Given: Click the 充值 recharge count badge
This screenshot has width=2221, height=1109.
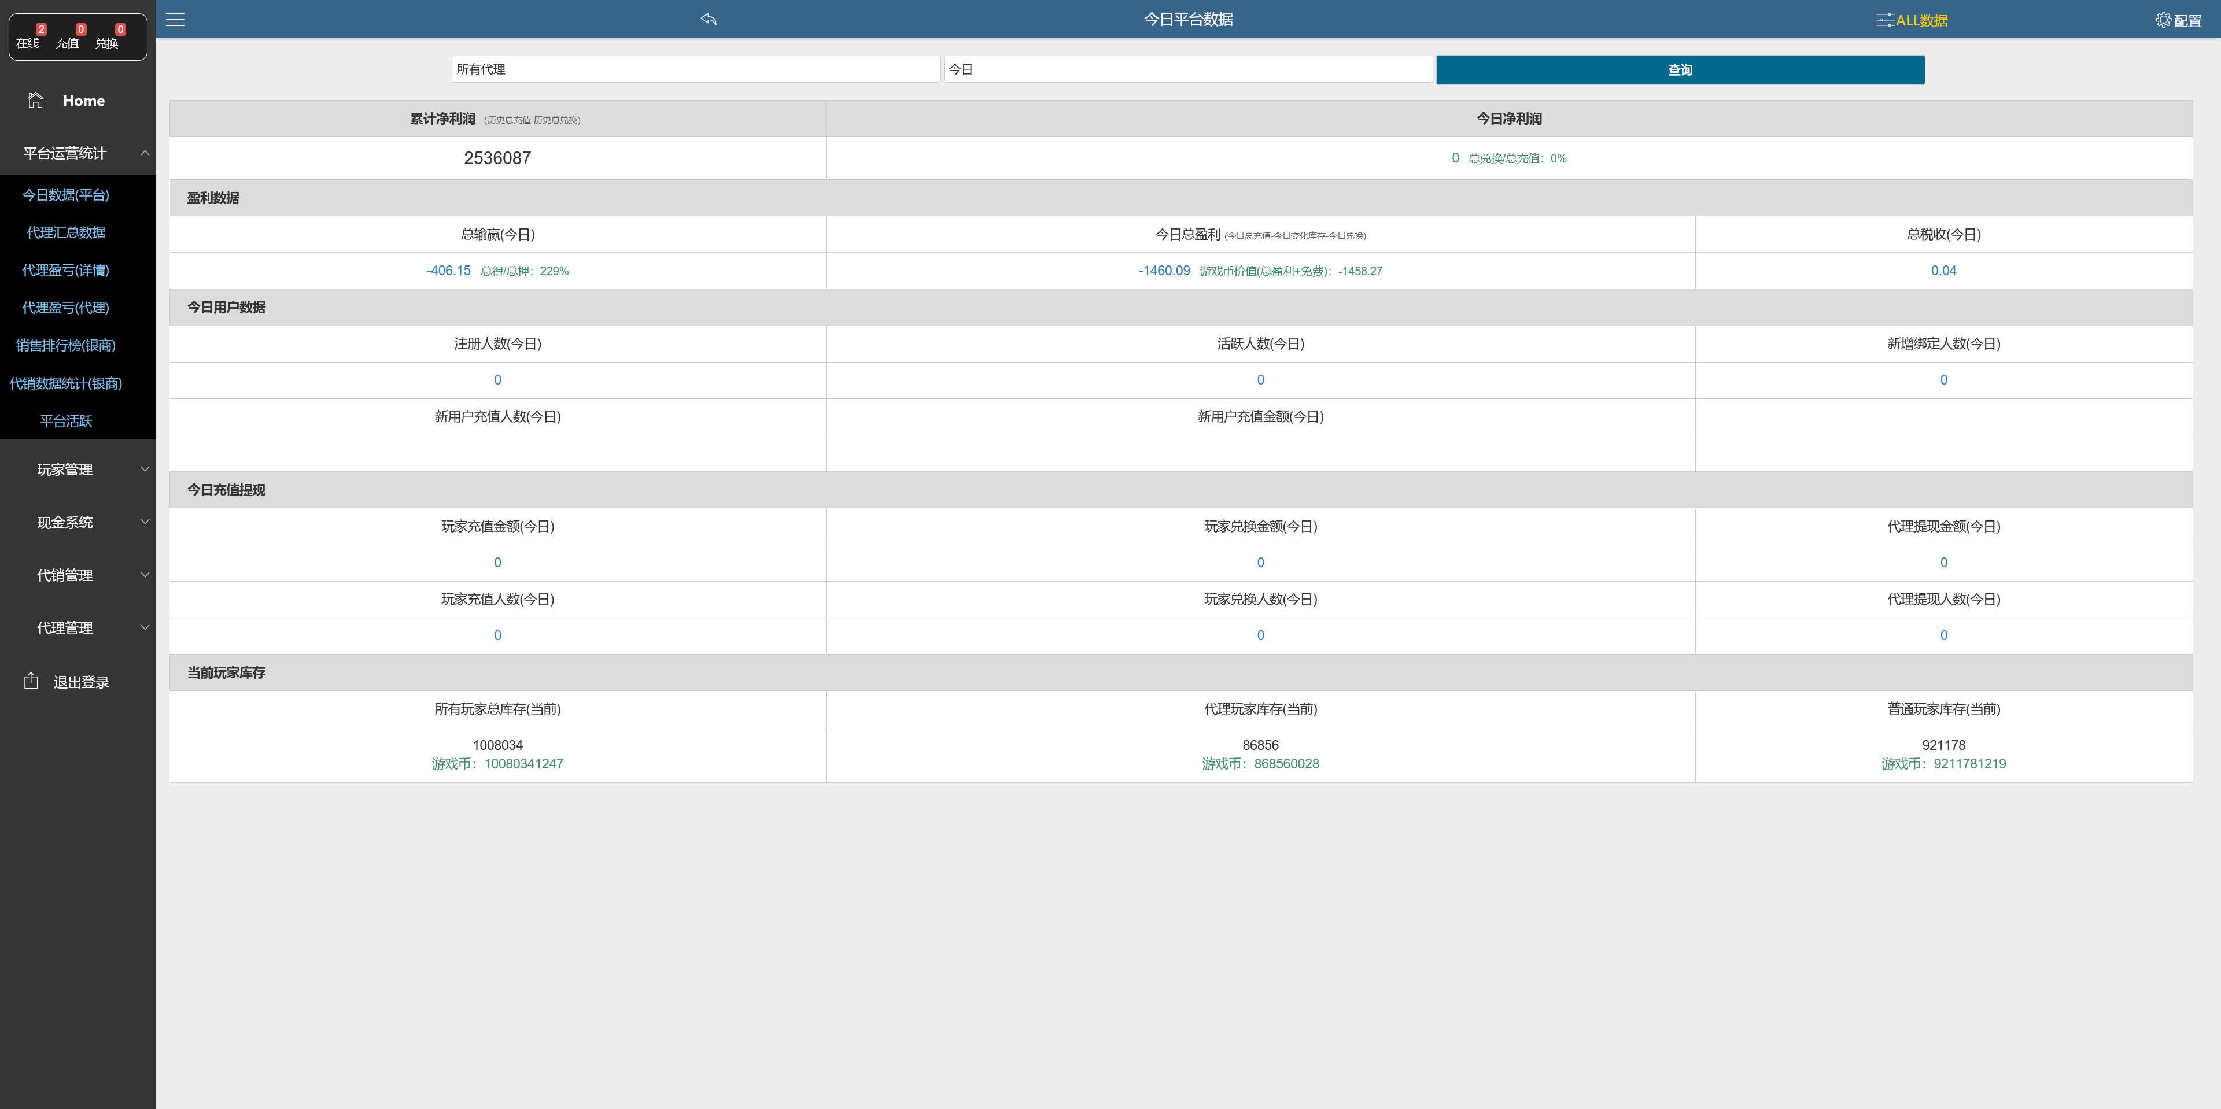Looking at the screenshot, I should tap(80, 29).
